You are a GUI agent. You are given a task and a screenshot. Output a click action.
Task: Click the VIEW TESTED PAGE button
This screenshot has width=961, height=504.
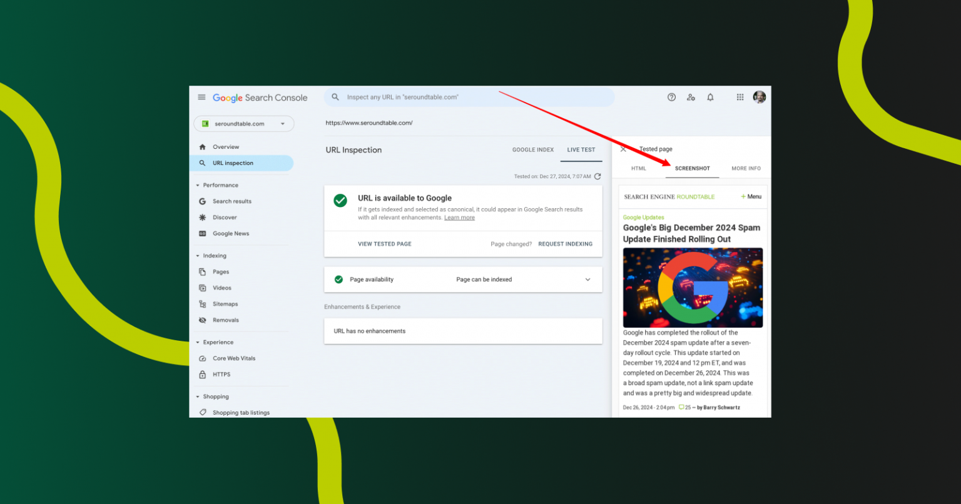(385, 244)
